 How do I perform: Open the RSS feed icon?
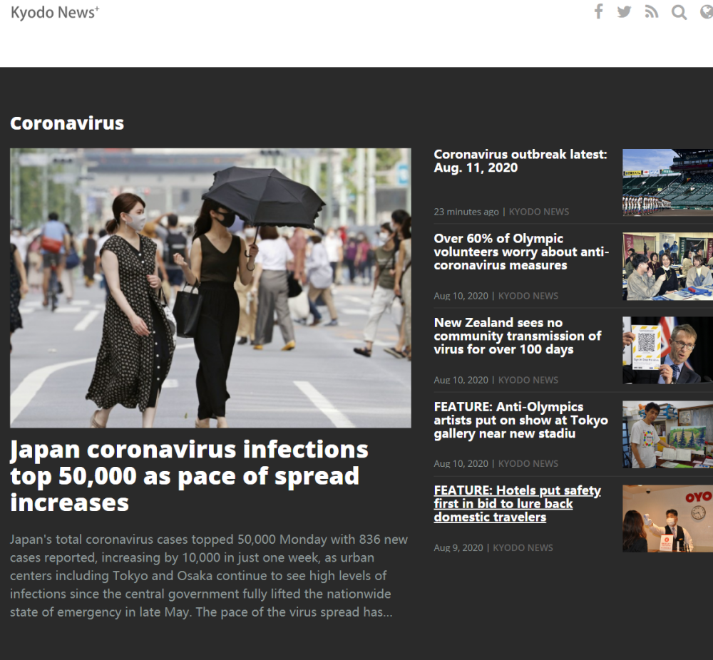click(651, 12)
